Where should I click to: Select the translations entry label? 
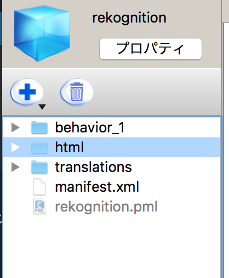pyautogui.click(x=93, y=167)
